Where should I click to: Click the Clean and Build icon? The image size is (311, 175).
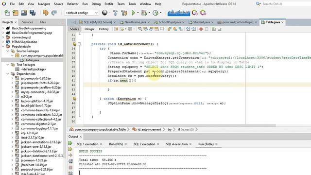click(124, 13)
